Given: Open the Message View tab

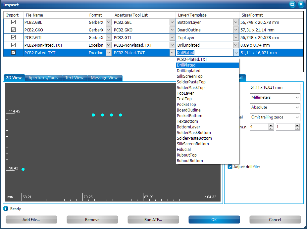Looking at the screenshot, I should 104,78.
